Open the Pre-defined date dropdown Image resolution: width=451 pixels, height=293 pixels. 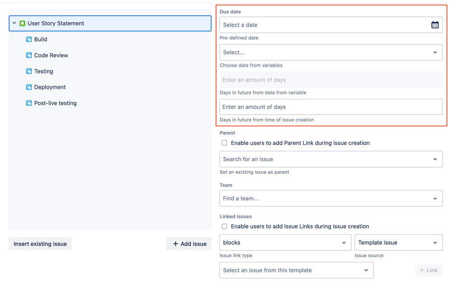(331, 52)
